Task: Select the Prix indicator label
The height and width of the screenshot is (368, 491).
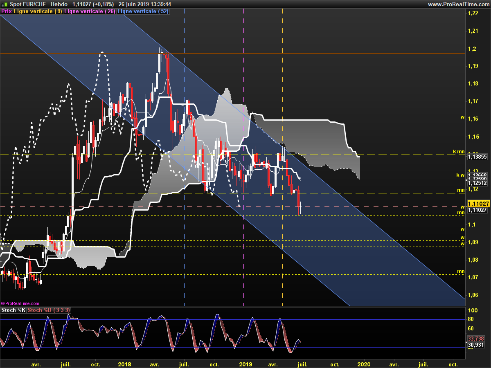Action: 6,11
